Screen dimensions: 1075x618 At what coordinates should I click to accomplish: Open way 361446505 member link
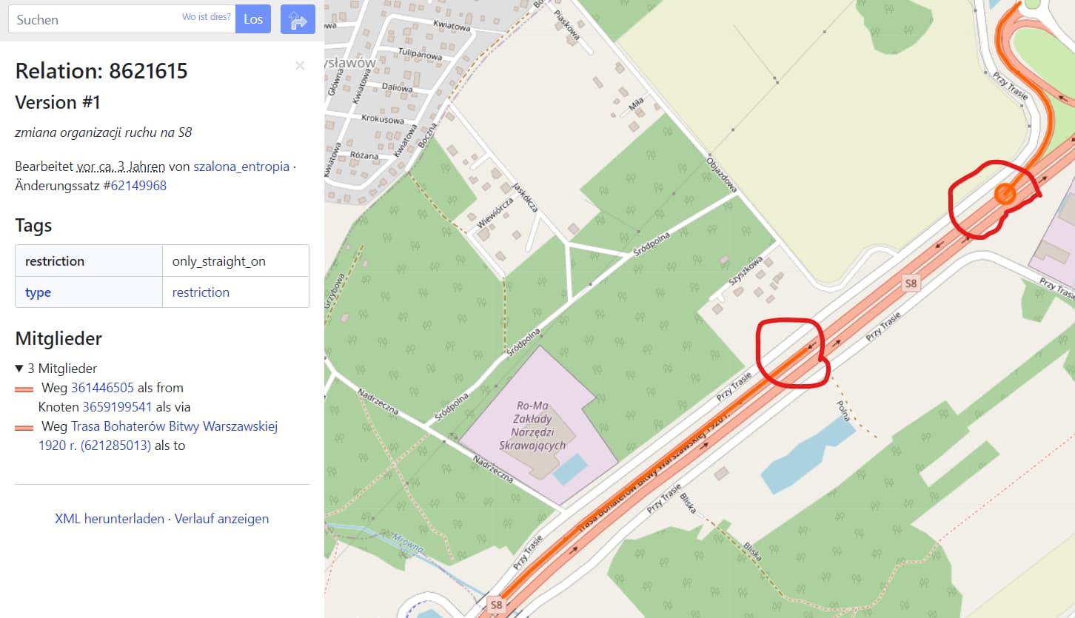(x=102, y=388)
